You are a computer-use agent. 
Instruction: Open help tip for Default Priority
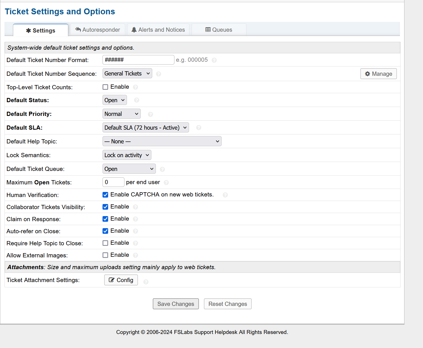click(150, 114)
